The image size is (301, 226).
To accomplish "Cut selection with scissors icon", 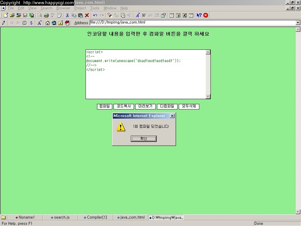I will tap(67, 15).
